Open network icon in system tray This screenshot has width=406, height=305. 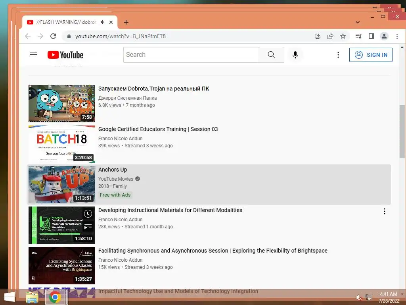tap(369, 297)
